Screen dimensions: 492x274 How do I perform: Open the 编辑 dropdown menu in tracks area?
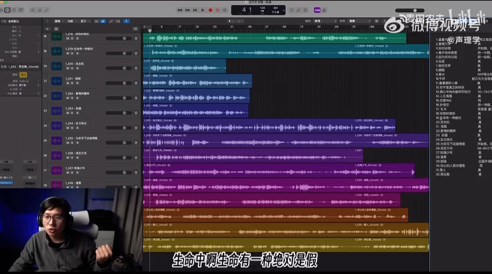pyautogui.click(x=58, y=22)
